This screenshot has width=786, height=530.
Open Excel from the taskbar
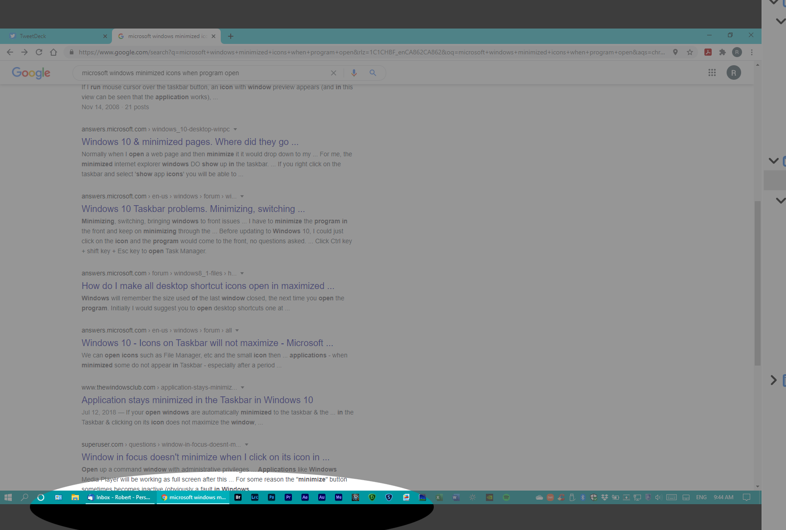(x=439, y=497)
